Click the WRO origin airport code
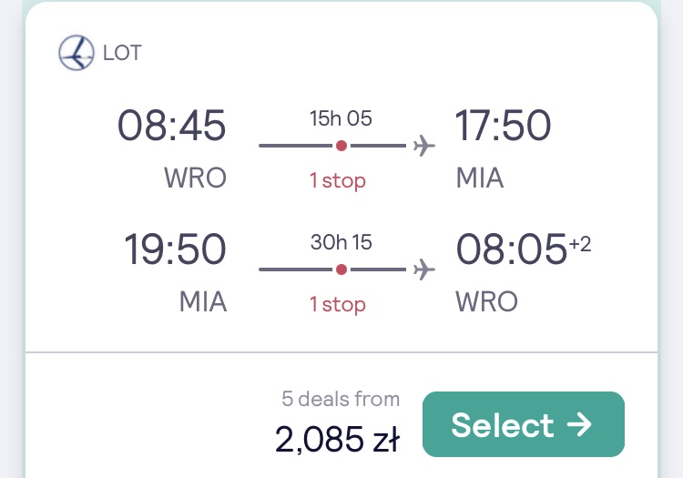This screenshot has height=478, width=683. (x=195, y=178)
